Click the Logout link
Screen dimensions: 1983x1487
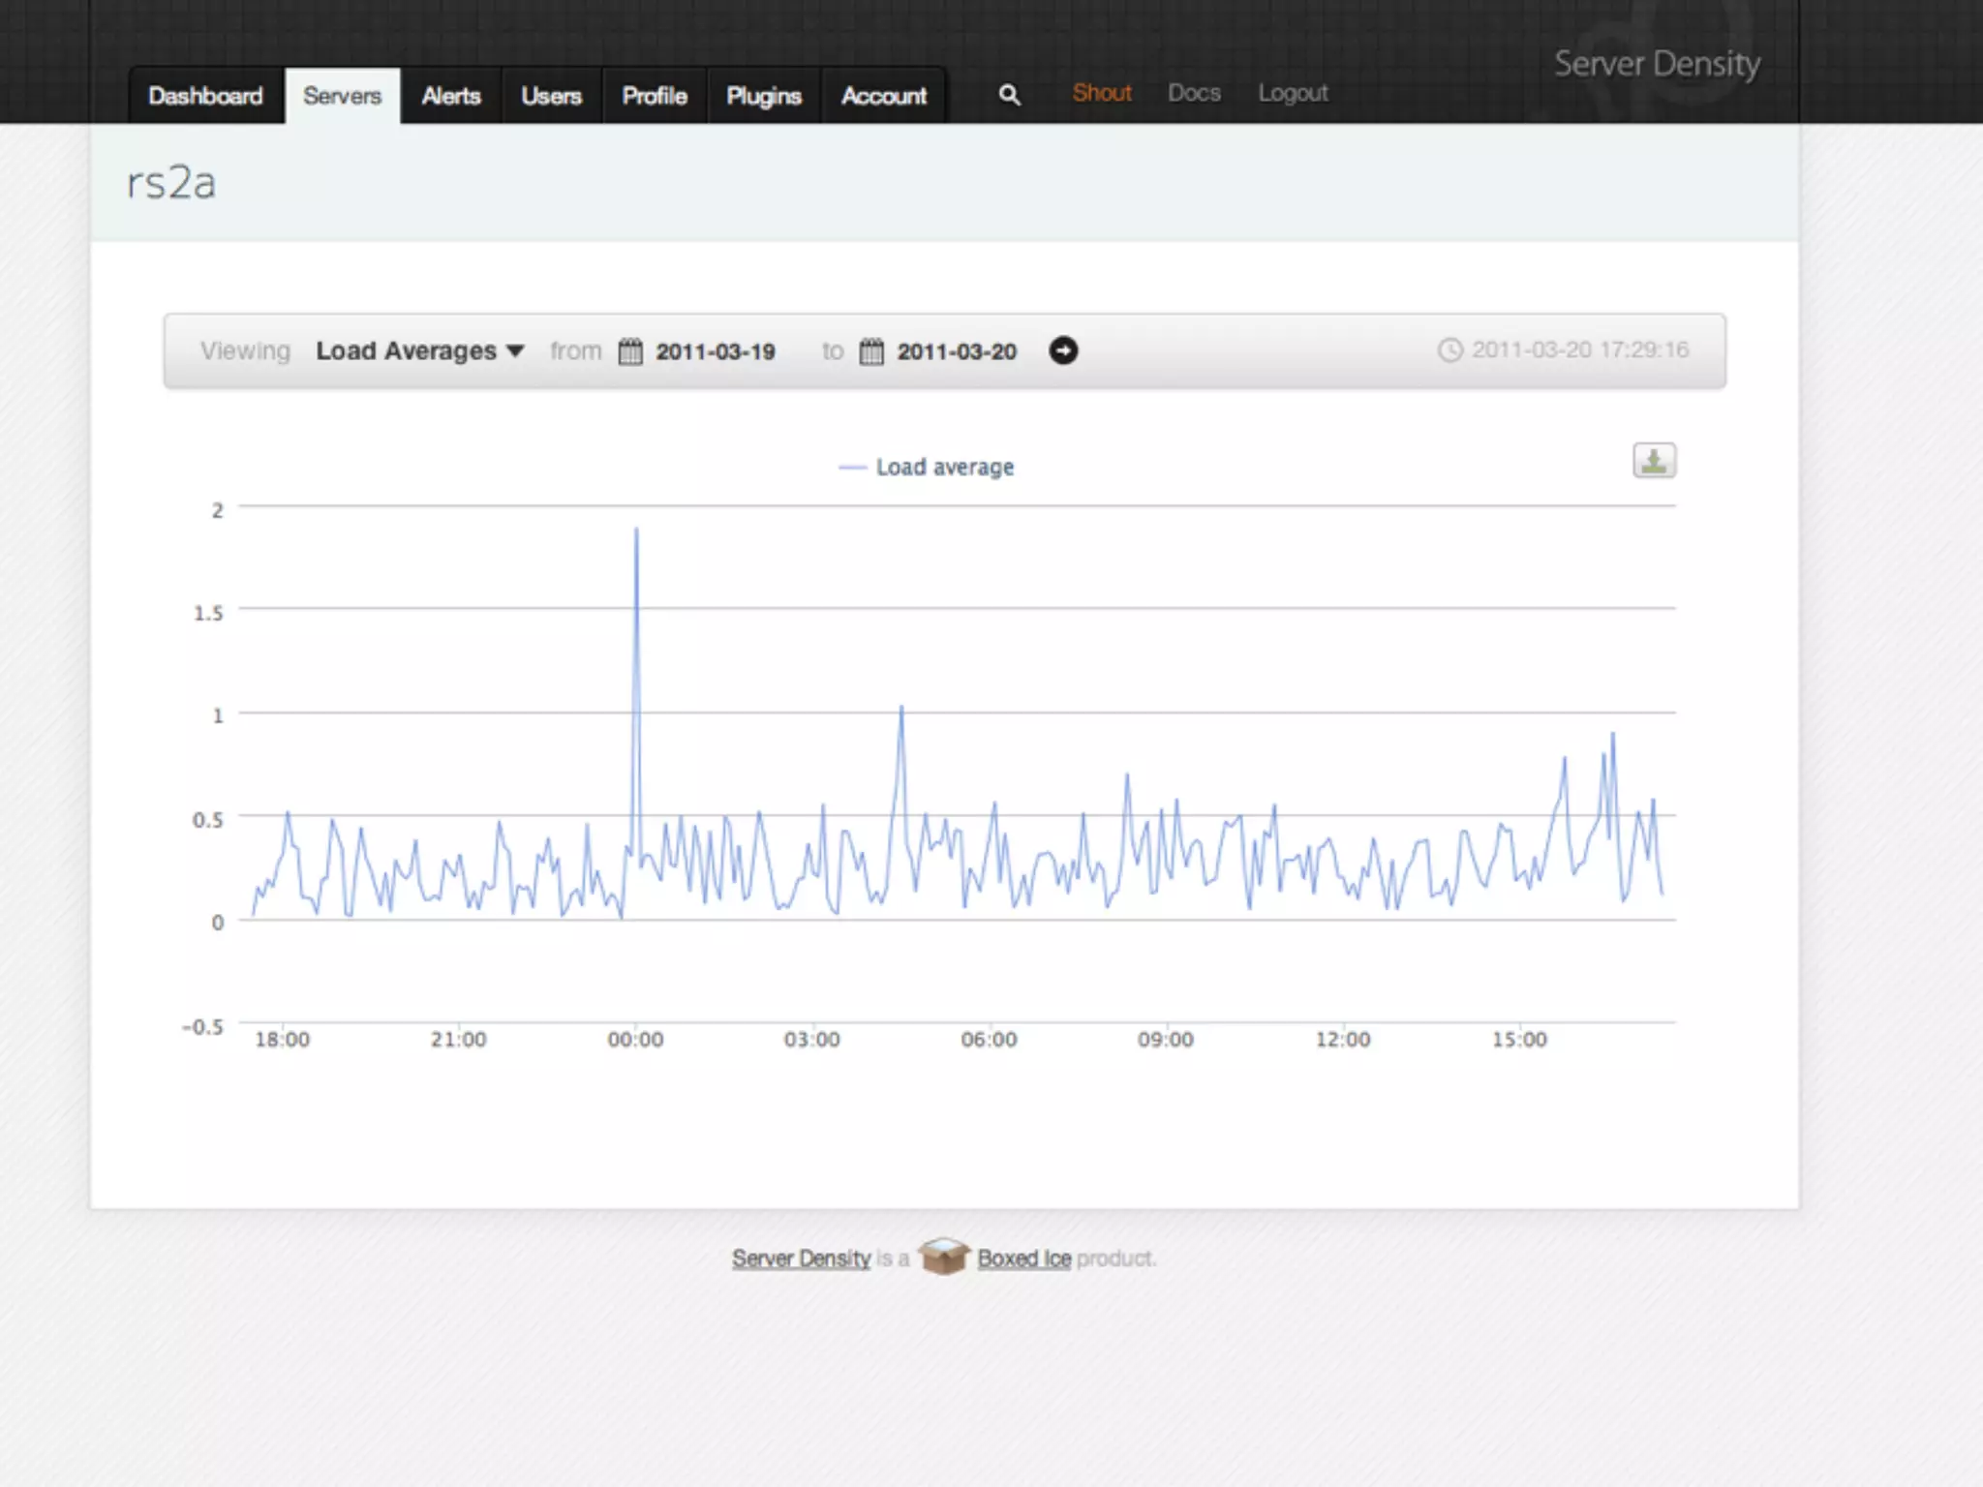(x=1293, y=93)
